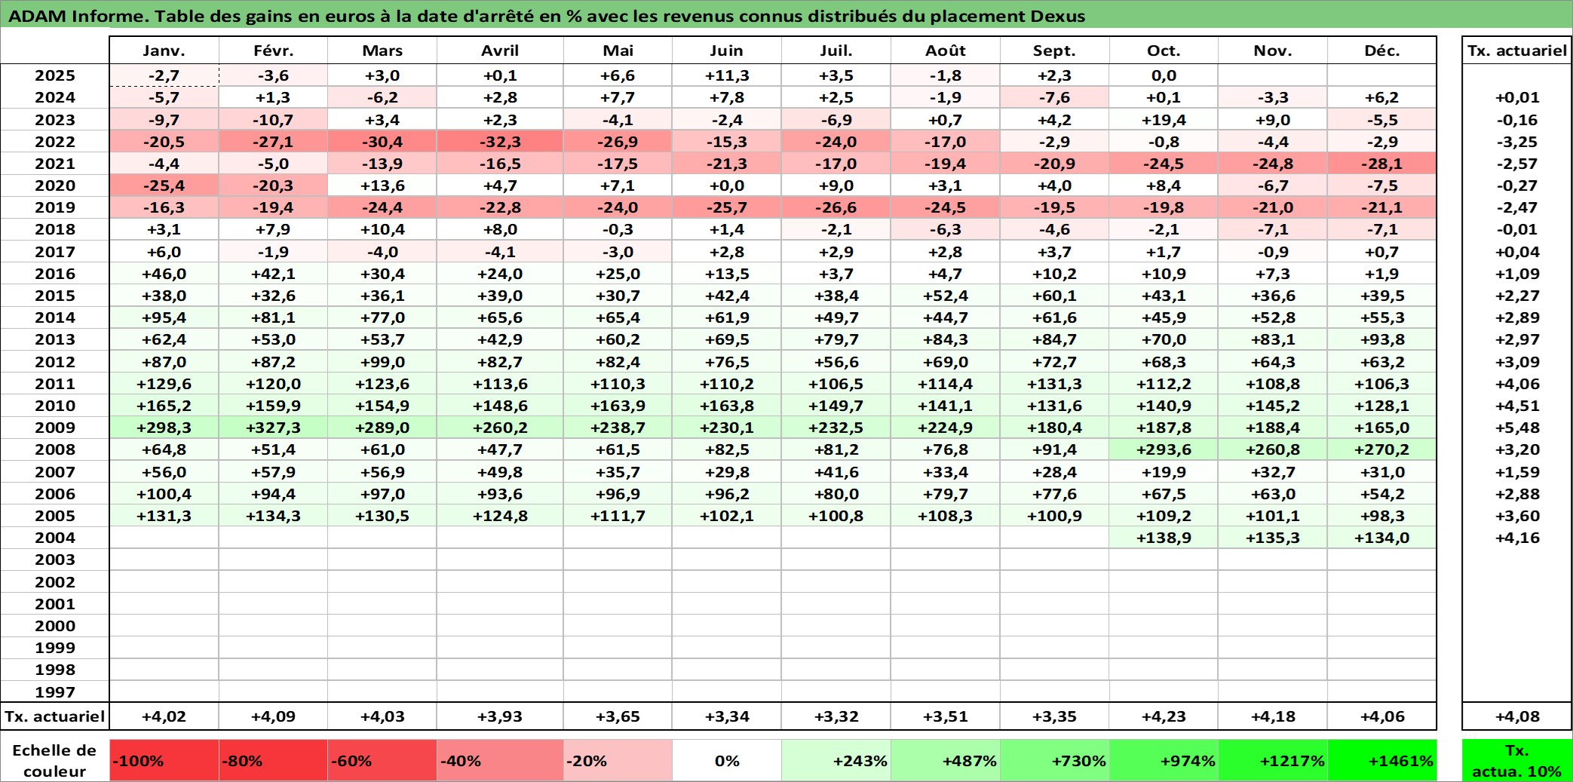Click the Mai column header

[x=618, y=51]
